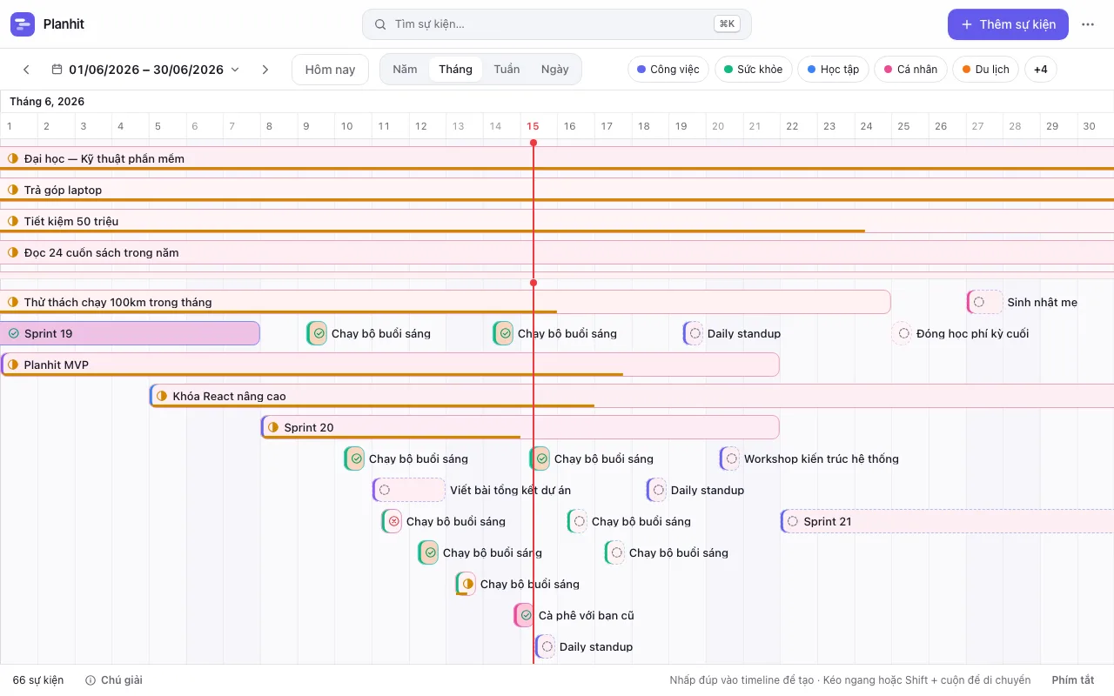Switch to Tuần view

point(507,70)
